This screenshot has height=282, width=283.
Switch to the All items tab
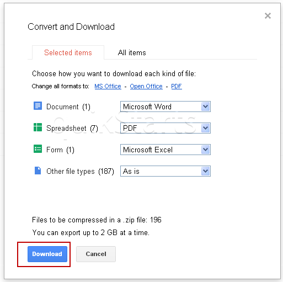click(132, 53)
